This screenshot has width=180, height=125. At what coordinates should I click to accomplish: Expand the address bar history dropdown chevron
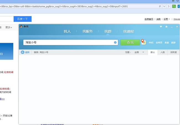(x=164, y=6)
